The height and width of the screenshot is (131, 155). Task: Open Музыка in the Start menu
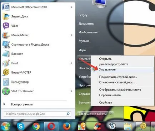point(84,41)
